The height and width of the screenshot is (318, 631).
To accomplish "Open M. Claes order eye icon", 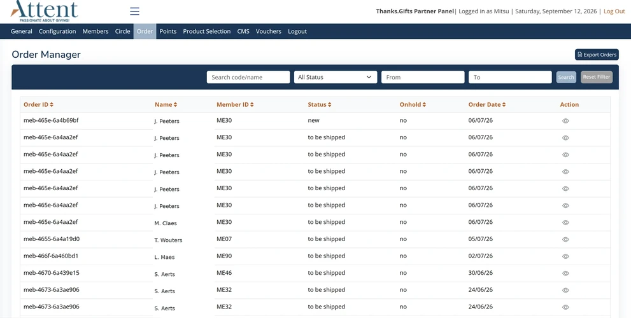I will 565,223.
